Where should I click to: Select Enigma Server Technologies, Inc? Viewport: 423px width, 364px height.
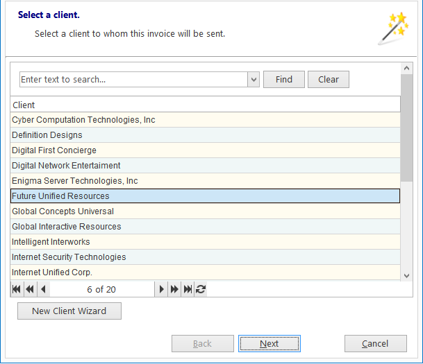coord(206,181)
